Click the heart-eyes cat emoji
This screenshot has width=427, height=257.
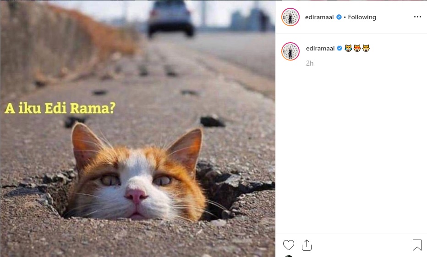tap(357, 49)
